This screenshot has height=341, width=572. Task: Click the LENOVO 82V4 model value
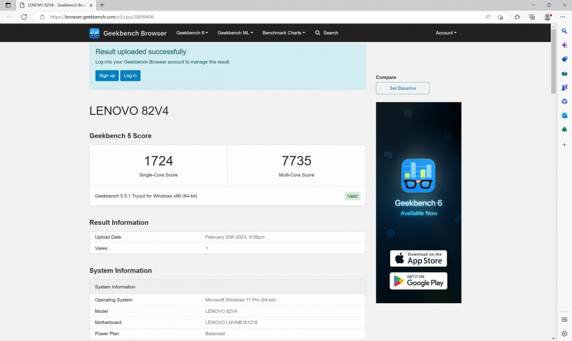(x=221, y=311)
